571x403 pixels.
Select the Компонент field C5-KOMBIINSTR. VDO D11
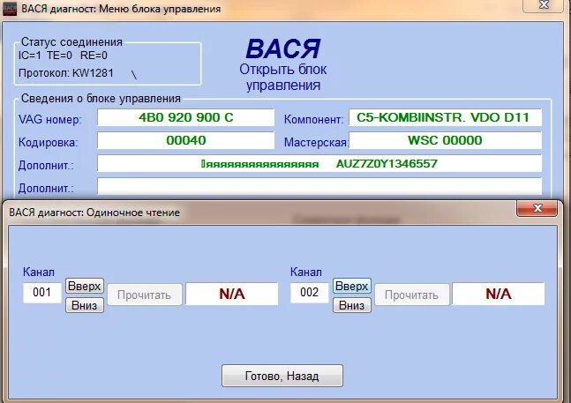(445, 117)
